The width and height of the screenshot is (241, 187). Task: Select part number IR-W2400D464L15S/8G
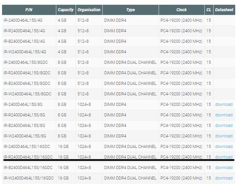25,136
